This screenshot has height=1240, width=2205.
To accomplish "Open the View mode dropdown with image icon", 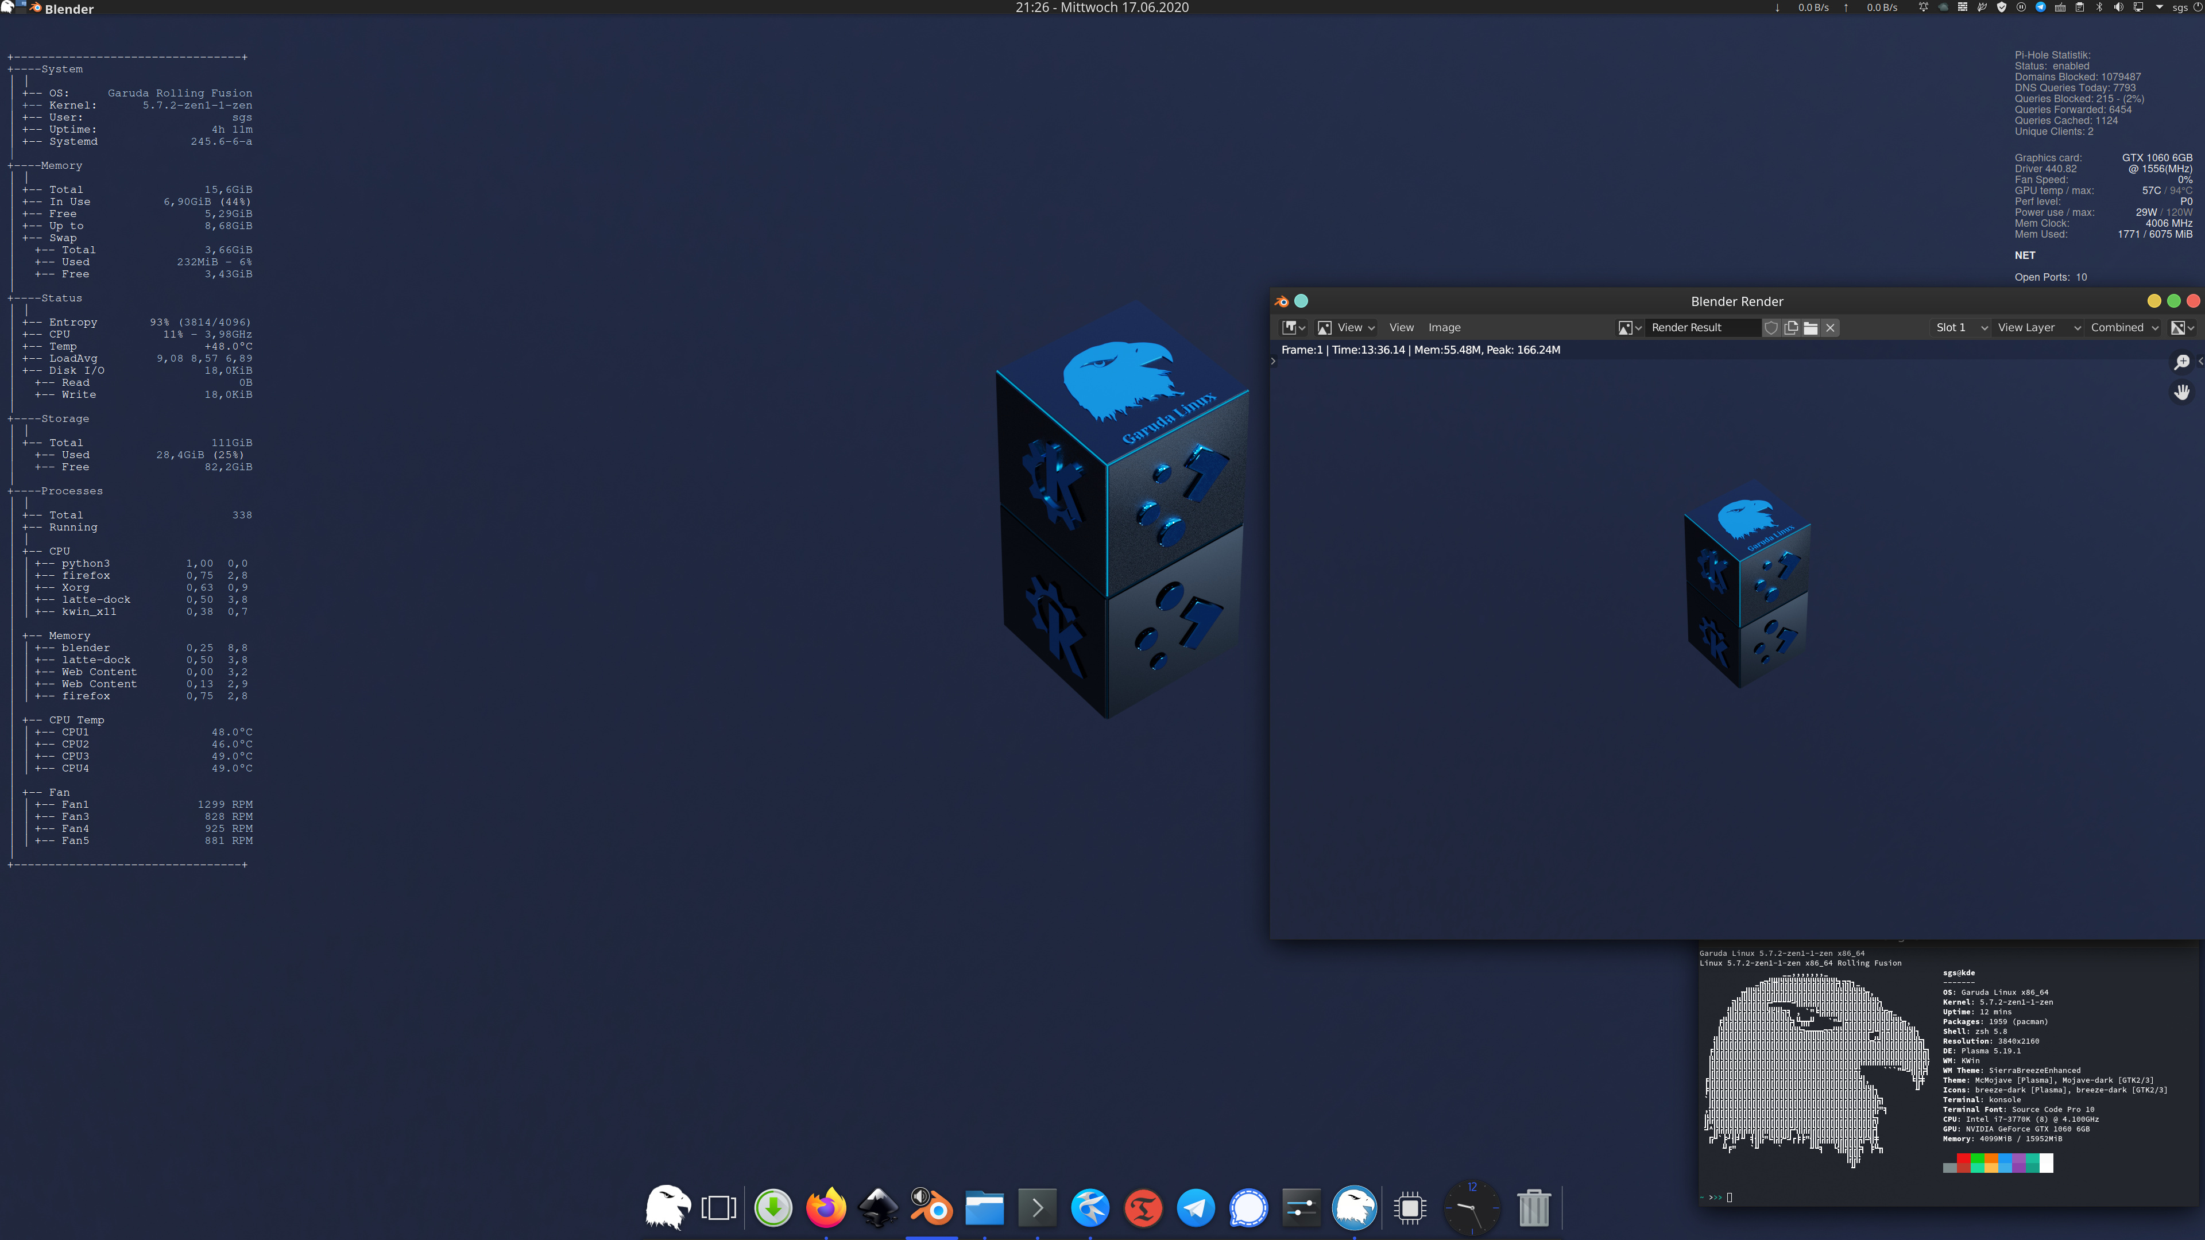I will [1345, 328].
